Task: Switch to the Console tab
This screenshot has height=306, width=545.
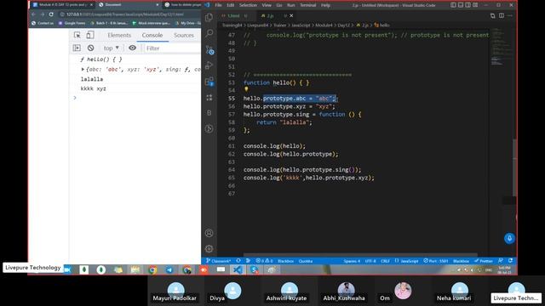Action: pos(152,35)
